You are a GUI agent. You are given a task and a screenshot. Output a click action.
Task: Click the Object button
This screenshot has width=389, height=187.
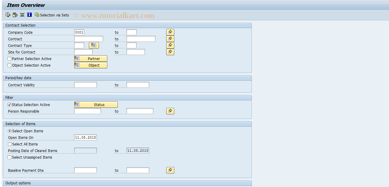pyautogui.click(x=91, y=65)
